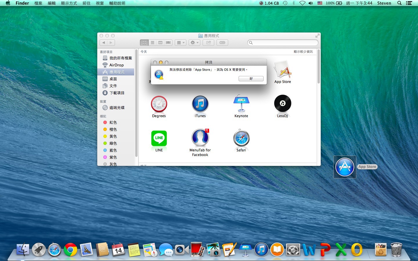Open MenuTab for Facebook icon
The height and width of the screenshot is (261, 418).
point(200,138)
